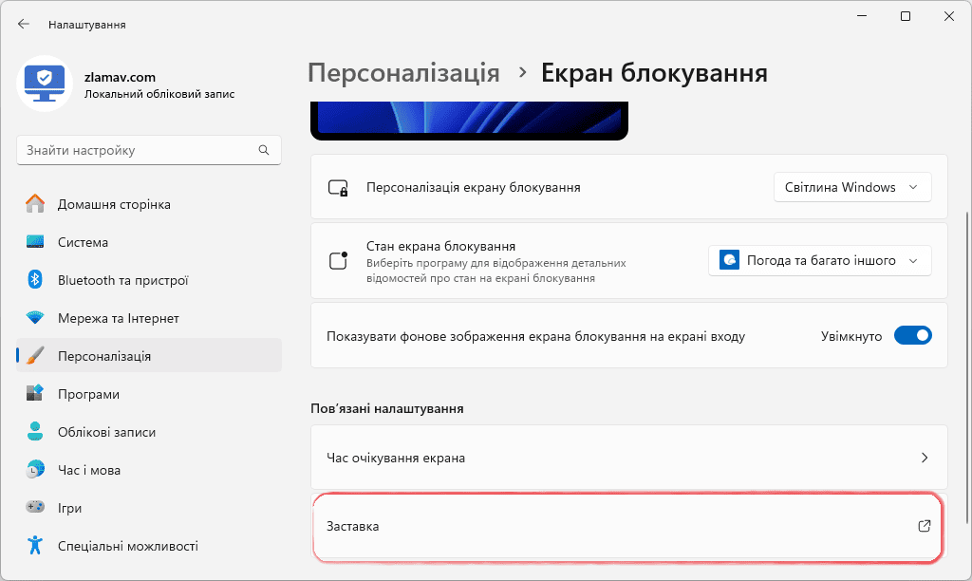This screenshot has width=972, height=581.
Task: Click the Знайти настройку search field
Action: [149, 150]
